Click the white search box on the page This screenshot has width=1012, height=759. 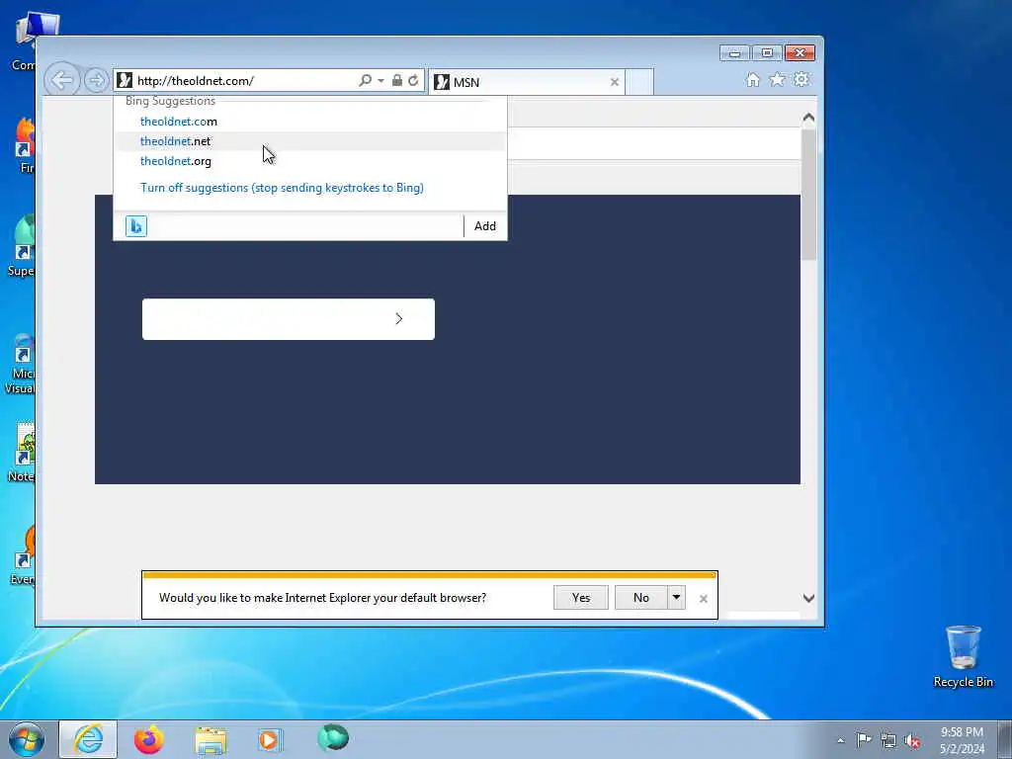click(289, 319)
